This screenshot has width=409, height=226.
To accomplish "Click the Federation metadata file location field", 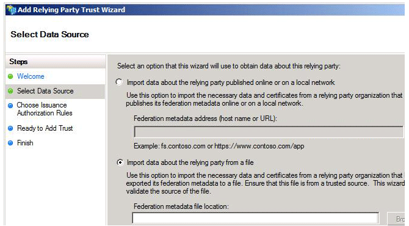I will [x=256, y=218].
